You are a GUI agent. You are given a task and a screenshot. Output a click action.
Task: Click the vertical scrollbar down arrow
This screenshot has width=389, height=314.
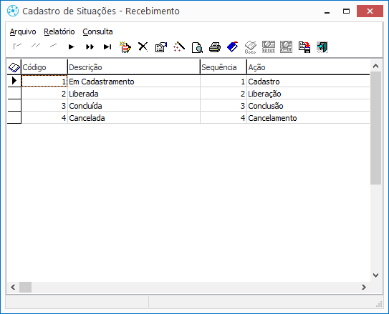[x=375, y=275]
